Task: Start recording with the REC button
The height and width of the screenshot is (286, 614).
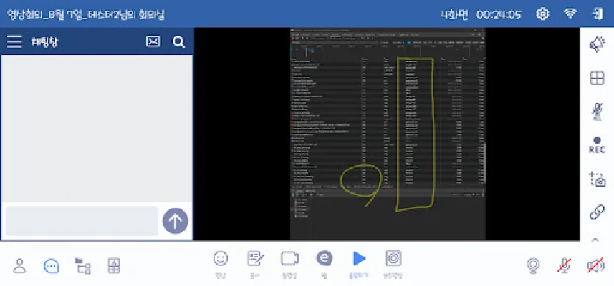Action: pos(597,145)
